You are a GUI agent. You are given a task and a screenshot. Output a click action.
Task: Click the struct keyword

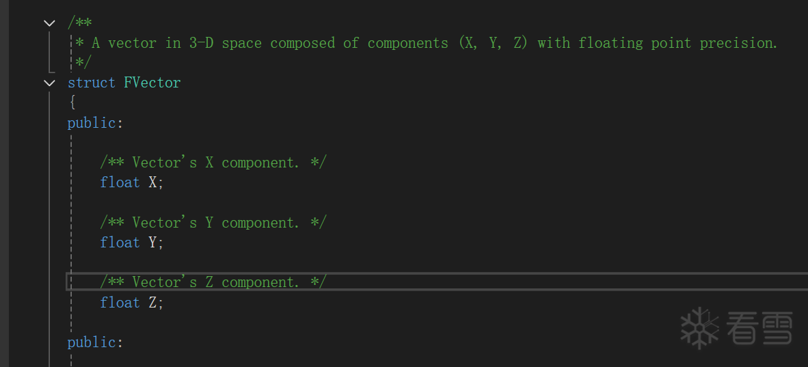(92, 83)
